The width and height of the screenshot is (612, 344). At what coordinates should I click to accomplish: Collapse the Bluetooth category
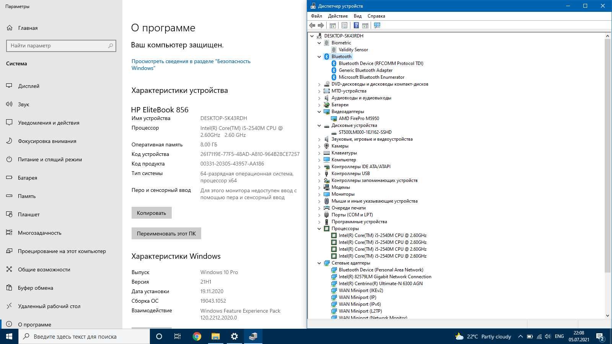(x=319, y=57)
